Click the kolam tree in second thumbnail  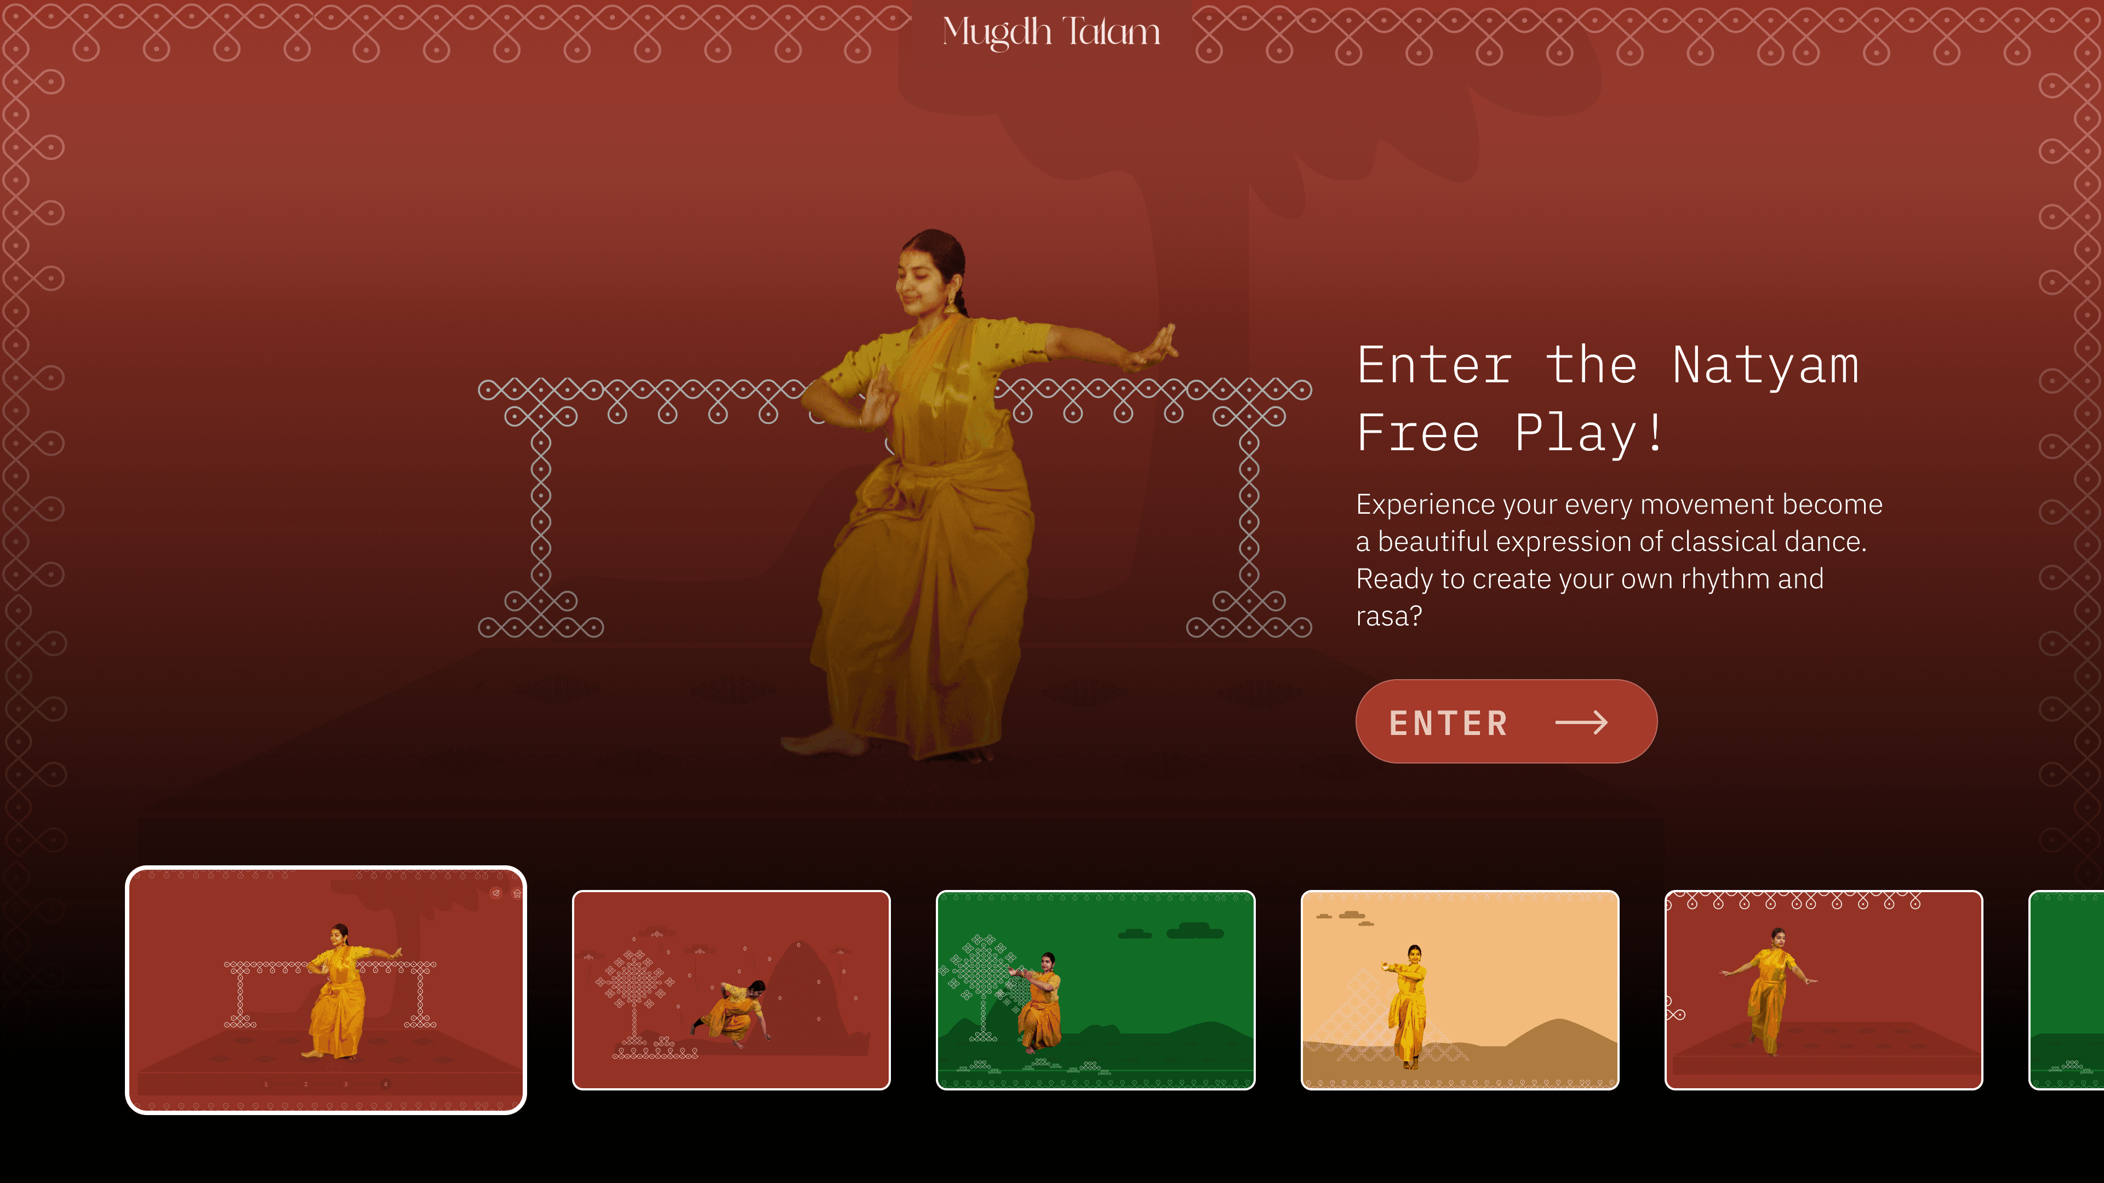(636, 1000)
